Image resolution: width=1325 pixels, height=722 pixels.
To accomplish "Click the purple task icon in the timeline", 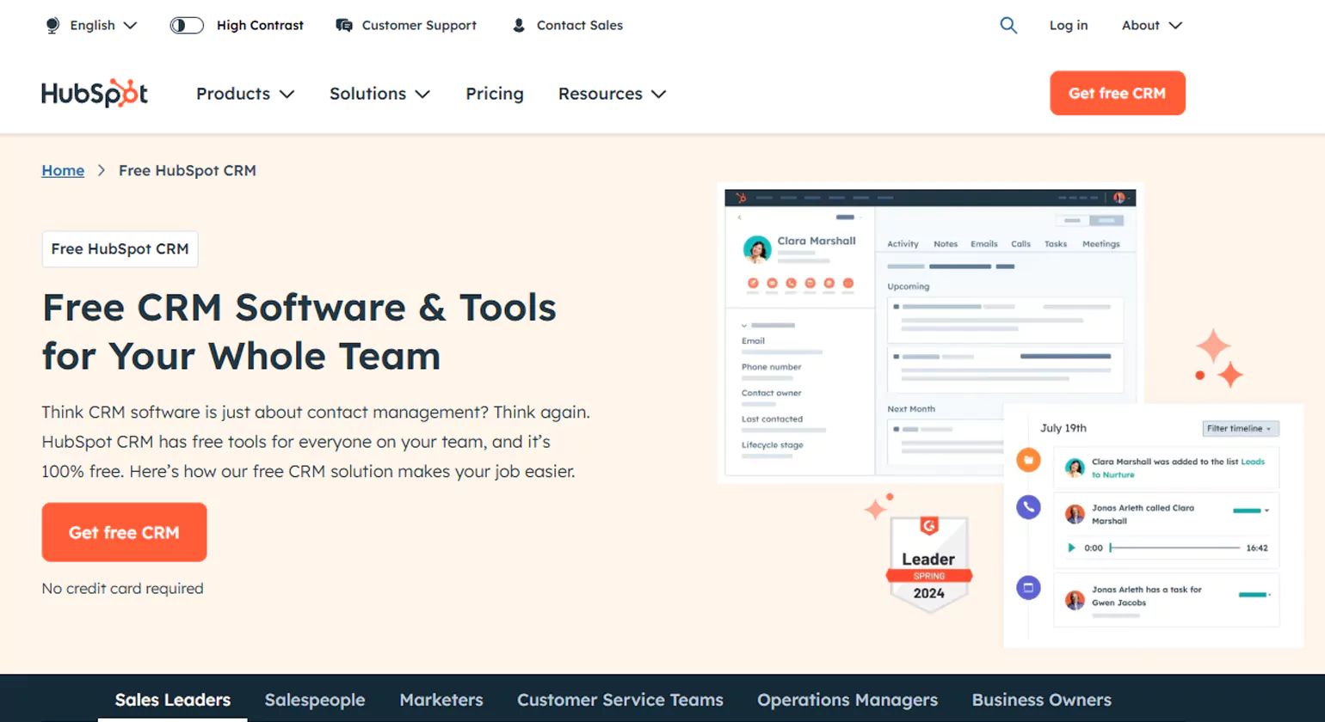I will [1028, 587].
